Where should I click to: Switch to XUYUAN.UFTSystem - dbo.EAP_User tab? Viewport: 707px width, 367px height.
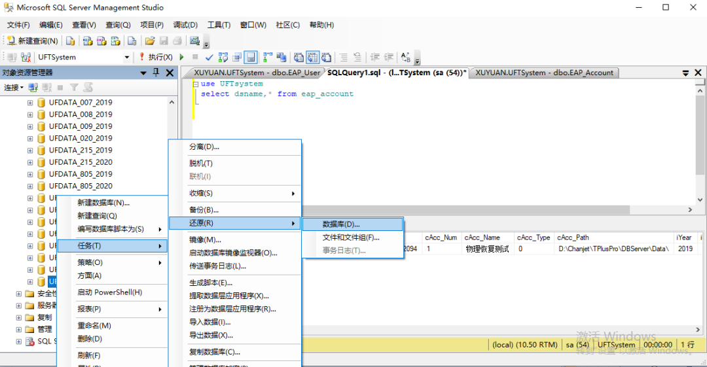[257, 73]
